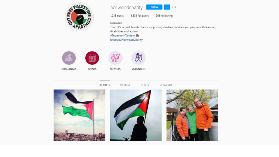Switch to the Reels tab
The width and height of the screenshot is (279, 157).
[x=125, y=85]
